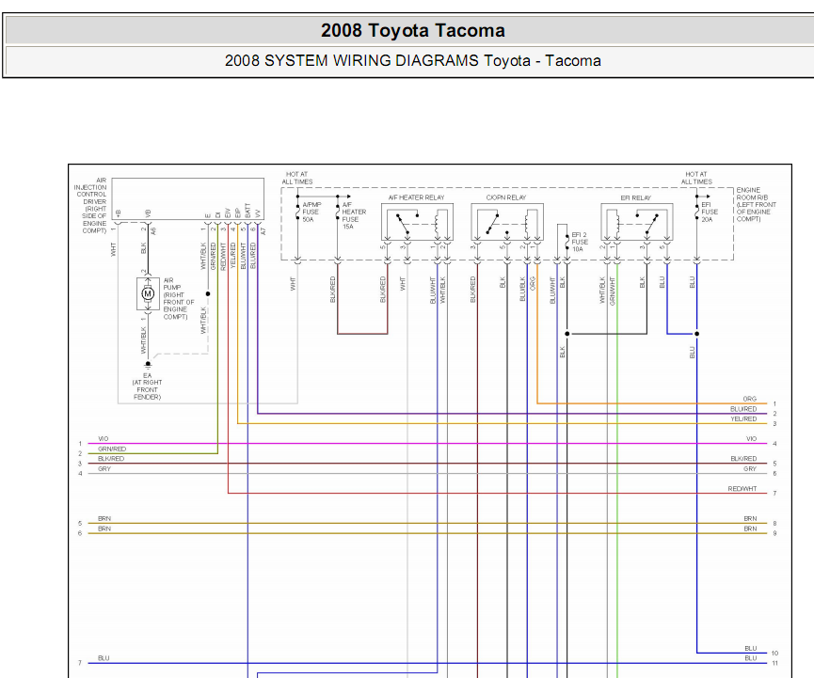Click the 'RED/WHT' label on the horizontal wire
Image resolution: width=814 pixels, height=678 pixels.
coord(742,489)
